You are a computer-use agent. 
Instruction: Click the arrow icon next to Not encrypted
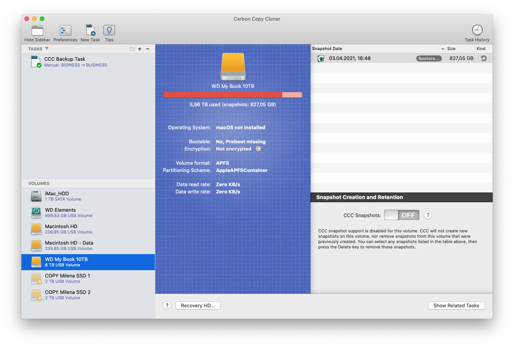point(258,149)
